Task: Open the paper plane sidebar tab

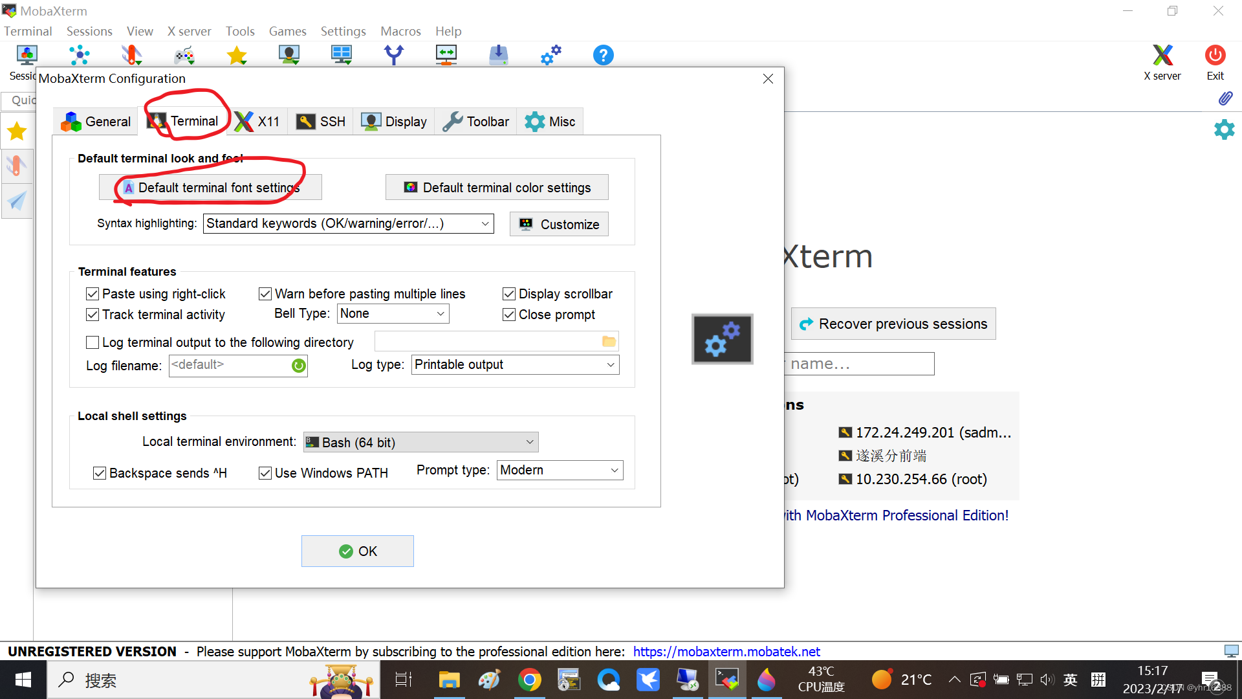Action: [17, 201]
